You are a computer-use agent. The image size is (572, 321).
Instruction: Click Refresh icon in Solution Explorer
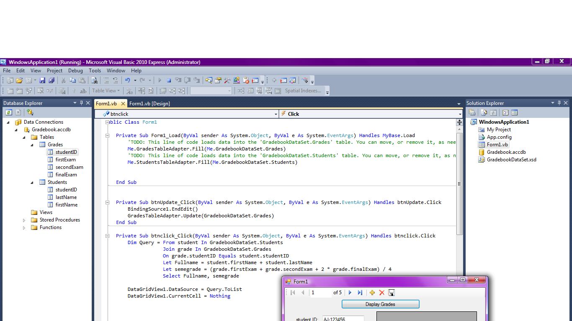tap(493, 112)
